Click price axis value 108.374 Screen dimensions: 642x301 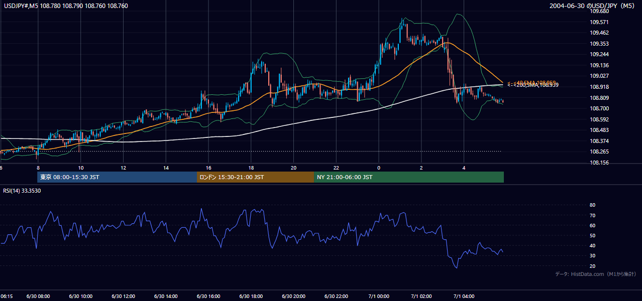(x=599, y=141)
